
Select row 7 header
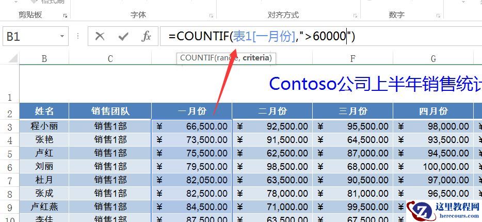tap(9, 181)
